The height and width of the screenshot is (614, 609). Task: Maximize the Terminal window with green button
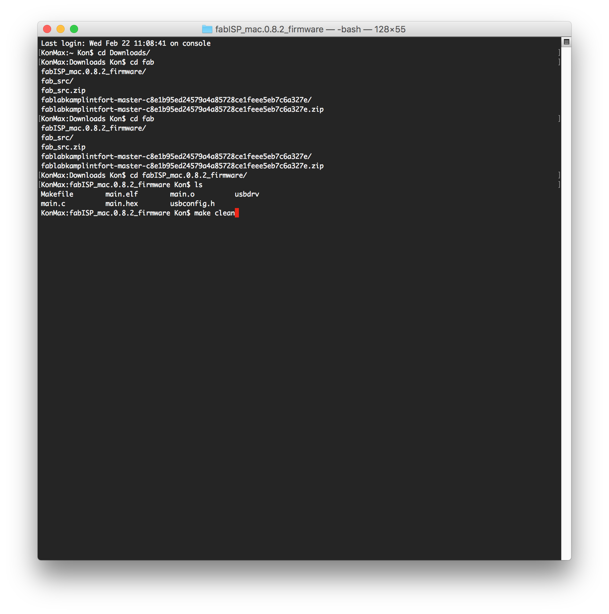(x=74, y=29)
